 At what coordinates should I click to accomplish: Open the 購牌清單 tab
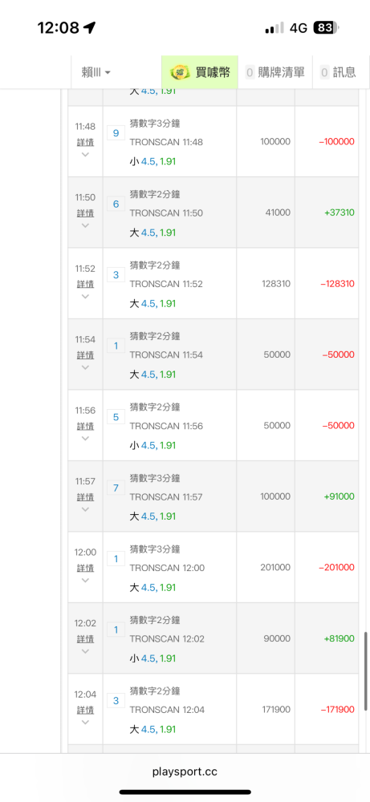pyautogui.click(x=274, y=72)
